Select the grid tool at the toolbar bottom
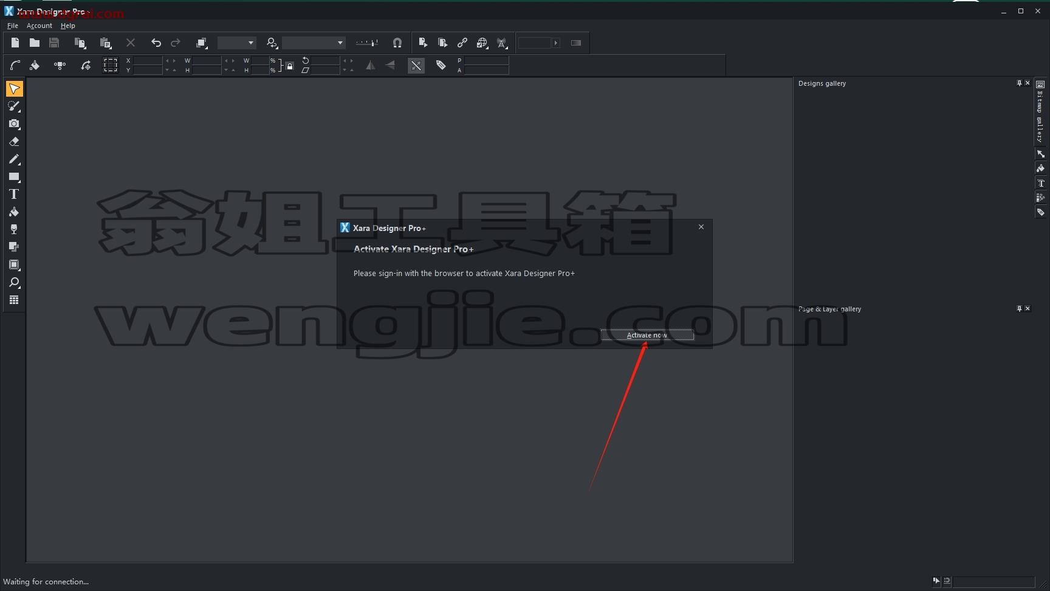This screenshot has height=591, width=1050. click(14, 300)
